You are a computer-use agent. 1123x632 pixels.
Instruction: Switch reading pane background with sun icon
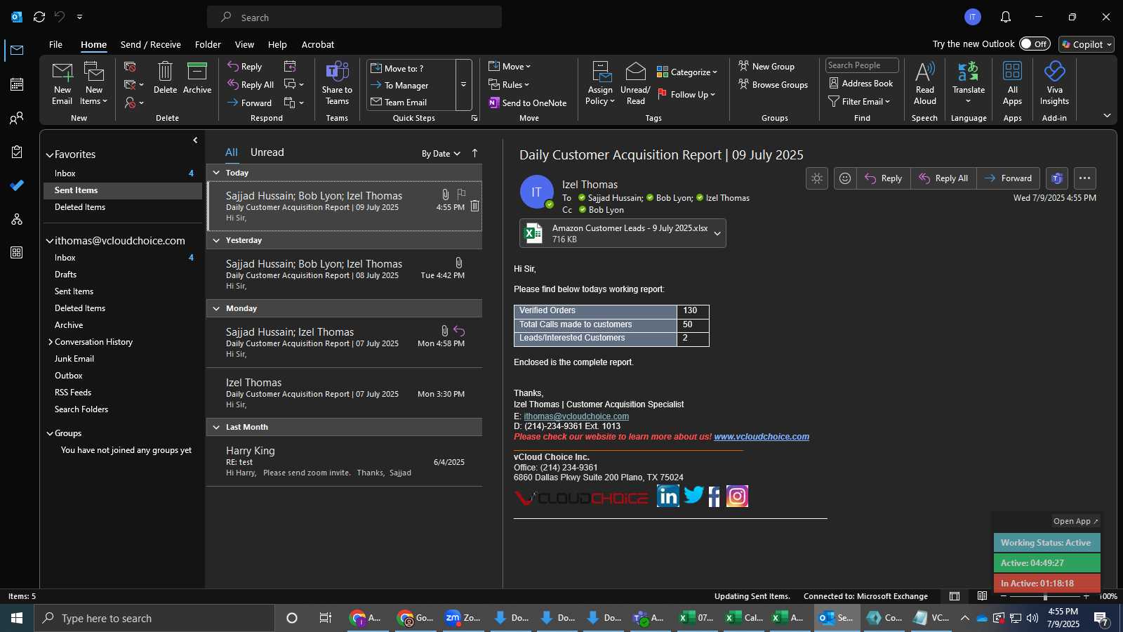point(817,178)
